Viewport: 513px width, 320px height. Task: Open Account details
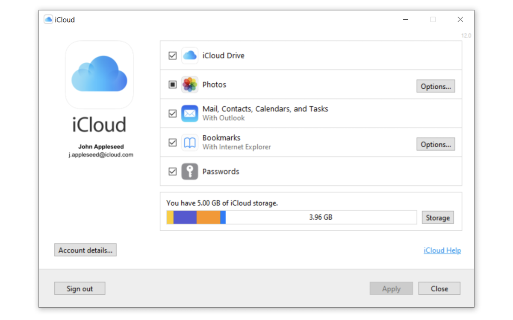coord(85,250)
